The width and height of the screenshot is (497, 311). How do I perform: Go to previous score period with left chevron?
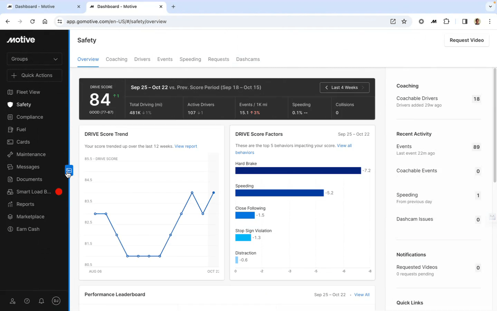point(326,88)
